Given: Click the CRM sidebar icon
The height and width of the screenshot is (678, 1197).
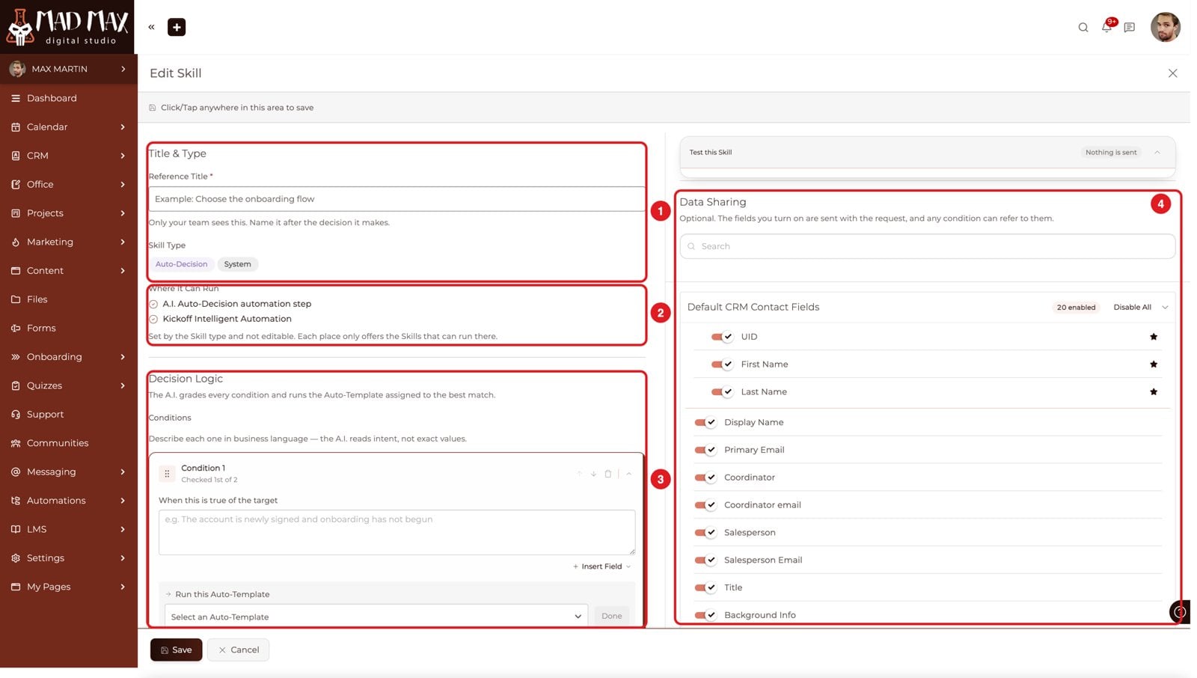Looking at the screenshot, I should click(16, 156).
